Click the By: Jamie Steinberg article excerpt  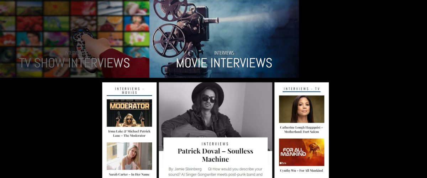coord(215,172)
